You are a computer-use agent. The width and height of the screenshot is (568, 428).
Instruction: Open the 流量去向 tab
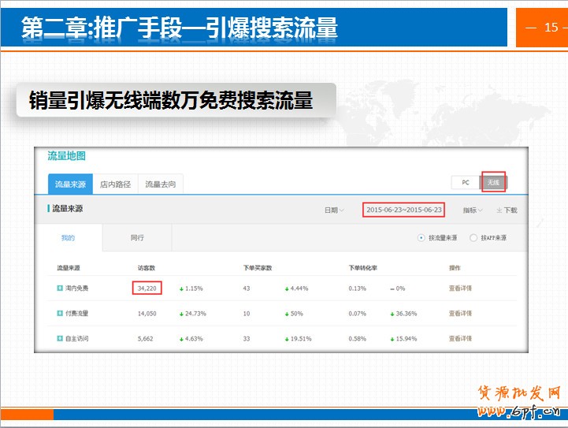click(x=161, y=184)
